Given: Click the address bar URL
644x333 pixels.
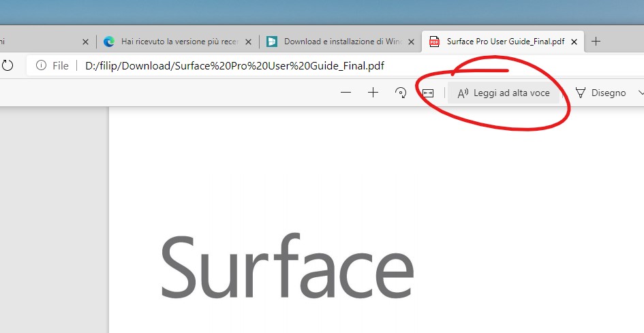Looking at the screenshot, I should click(234, 65).
